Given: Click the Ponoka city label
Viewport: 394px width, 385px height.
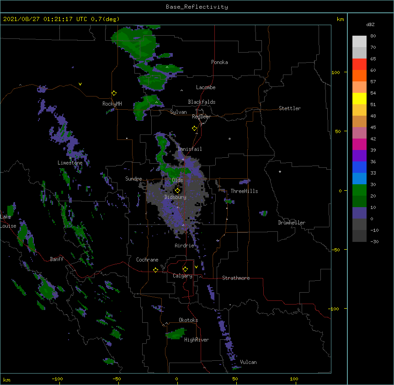Looking at the screenshot, I should 219,62.
